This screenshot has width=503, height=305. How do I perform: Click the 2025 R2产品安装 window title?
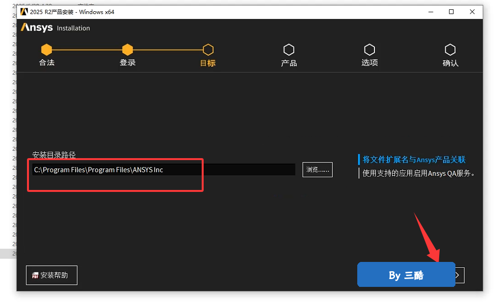(72, 12)
